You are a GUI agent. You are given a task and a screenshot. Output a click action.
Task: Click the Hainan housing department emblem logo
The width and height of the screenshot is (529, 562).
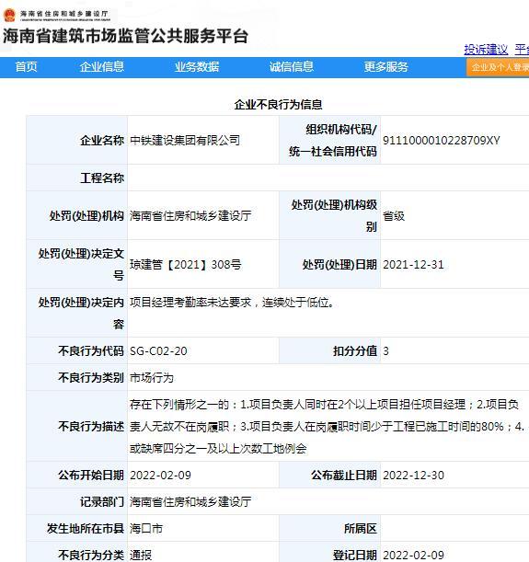pyautogui.click(x=9, y=15)
